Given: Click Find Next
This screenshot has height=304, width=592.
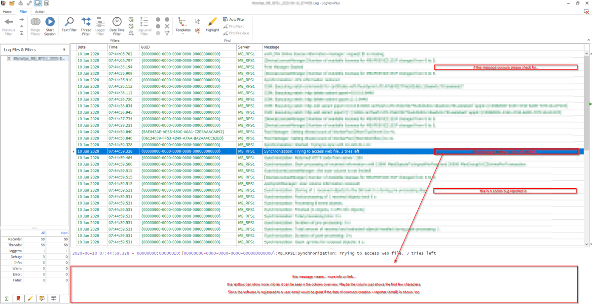Looking at the screenshot, I should [233, 26].
